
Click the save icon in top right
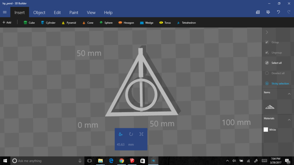tap(268, 12)
